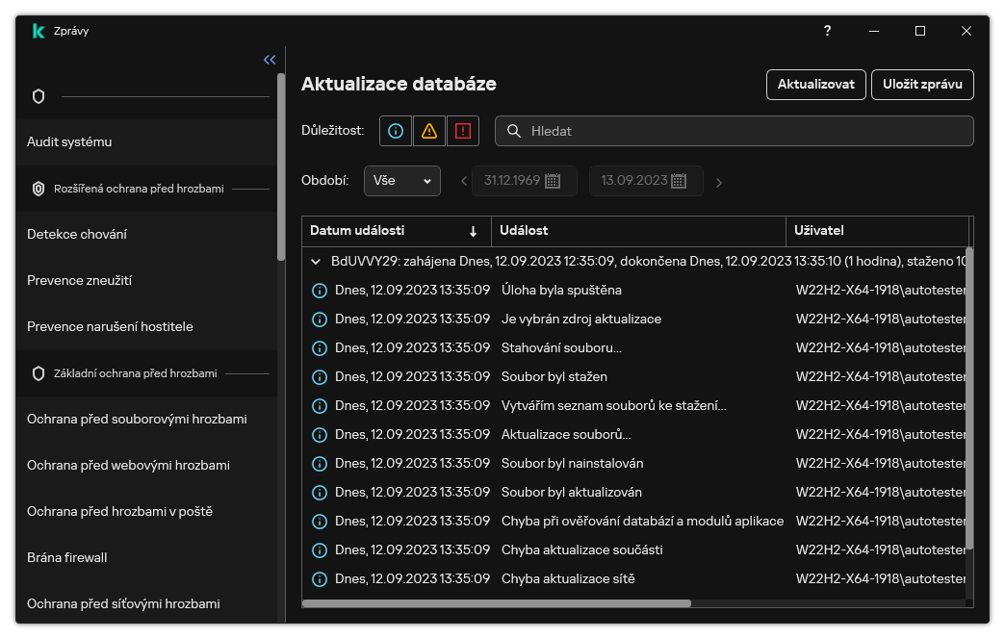Viewport: 1005px width, 639px height.
Task: Toggle the informational events filter
Action: pos(396,131)
